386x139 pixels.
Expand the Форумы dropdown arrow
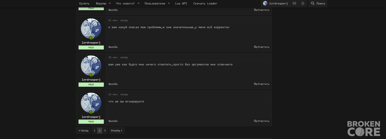[x=110, y=3]
